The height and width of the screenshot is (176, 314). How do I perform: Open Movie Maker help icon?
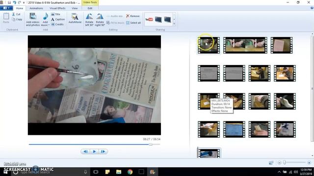pos(312,8)
